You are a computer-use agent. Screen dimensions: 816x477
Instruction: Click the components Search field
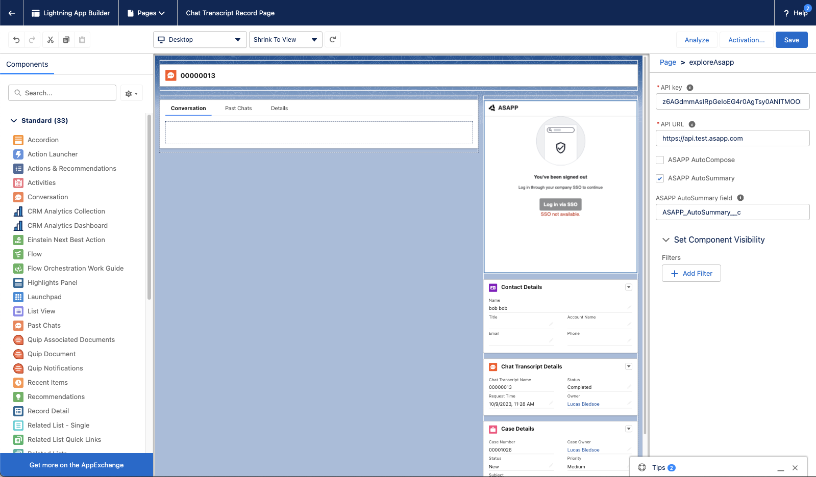point(62,93)
